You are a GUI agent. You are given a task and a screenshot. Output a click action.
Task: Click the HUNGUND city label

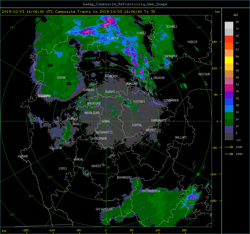pyautogui.click(x=132, y=84)
